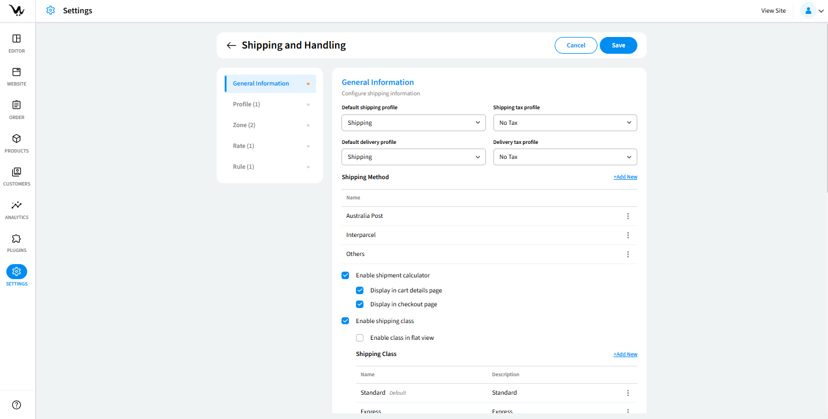The image size is (828, 419).
Task: Open the Customers sidebar icon
Action: (17, 172)
